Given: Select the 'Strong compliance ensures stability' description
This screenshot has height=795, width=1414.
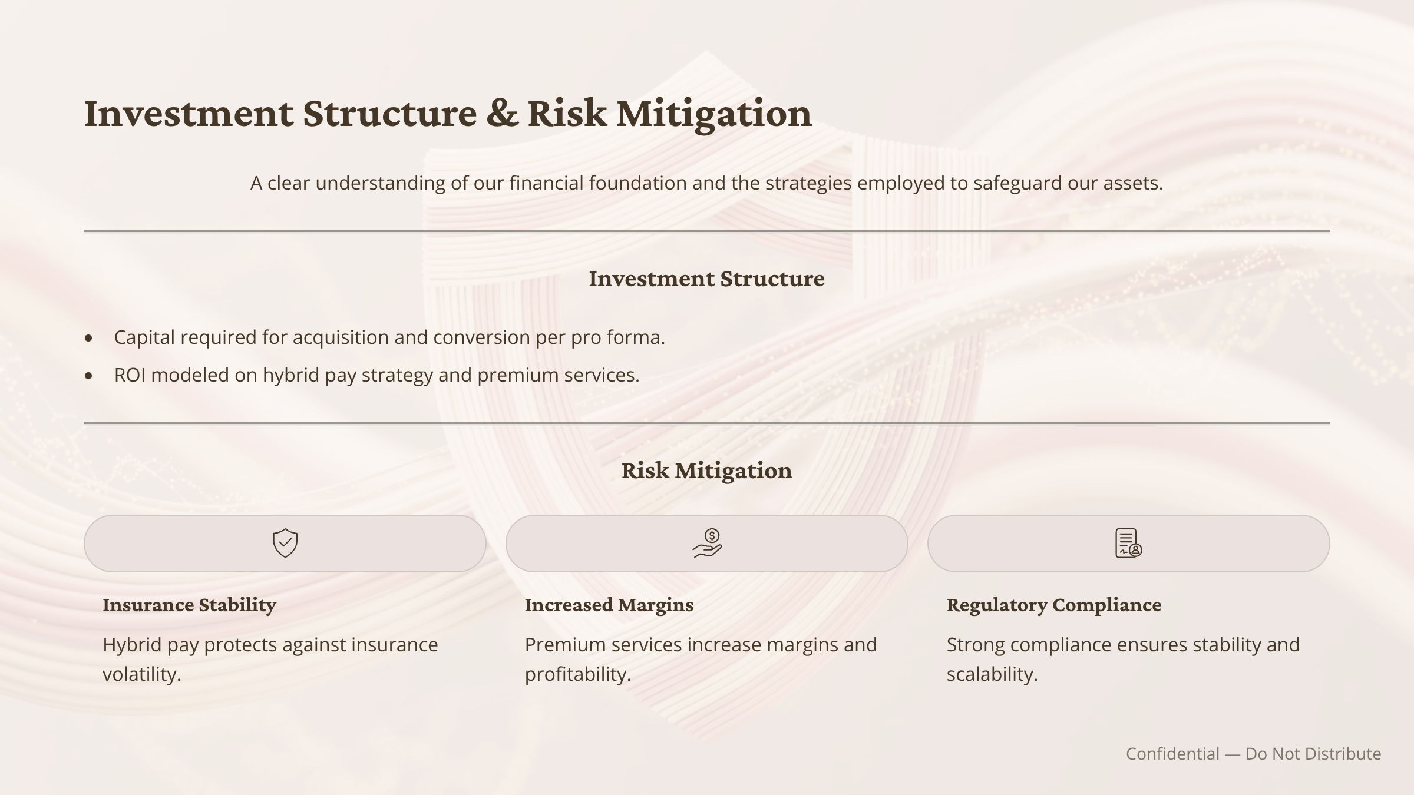Looking at the screenshot, I should pos(1122,659).
